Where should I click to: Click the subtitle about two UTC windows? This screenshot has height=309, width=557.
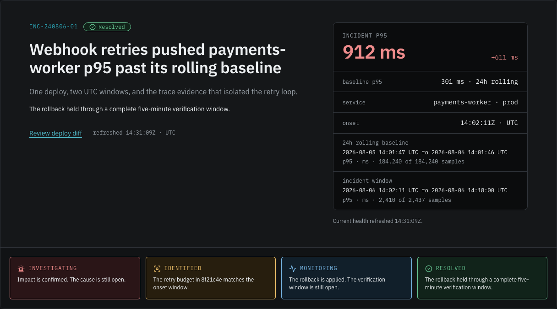tap(164, 92)
